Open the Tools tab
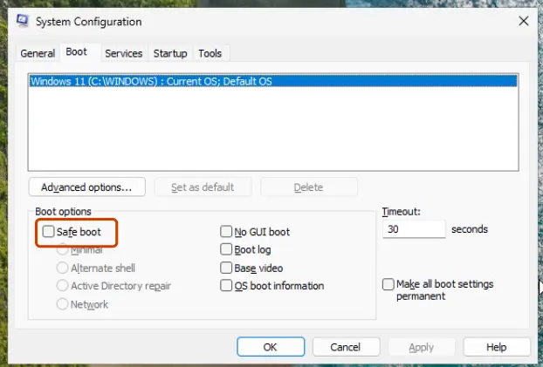Viewport: 543px width, 367px height. (210, 53)
